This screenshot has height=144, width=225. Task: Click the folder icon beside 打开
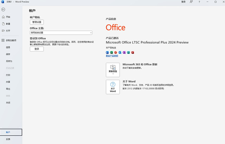tap(3, 31)
